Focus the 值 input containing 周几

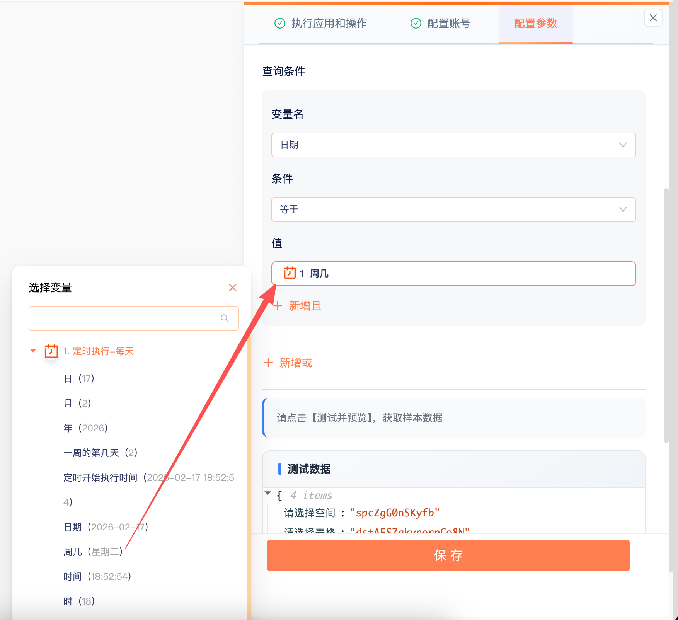click(453, 274)
